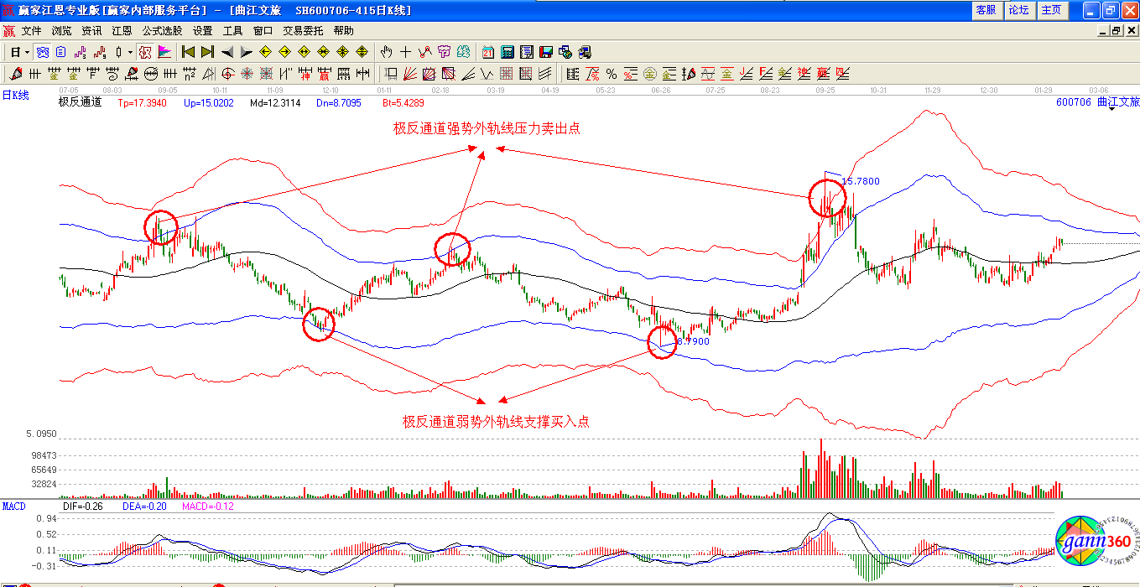Open the 公式选股 menu
The width and height of the screenshot is (1140, 587).
click(162, 30)
